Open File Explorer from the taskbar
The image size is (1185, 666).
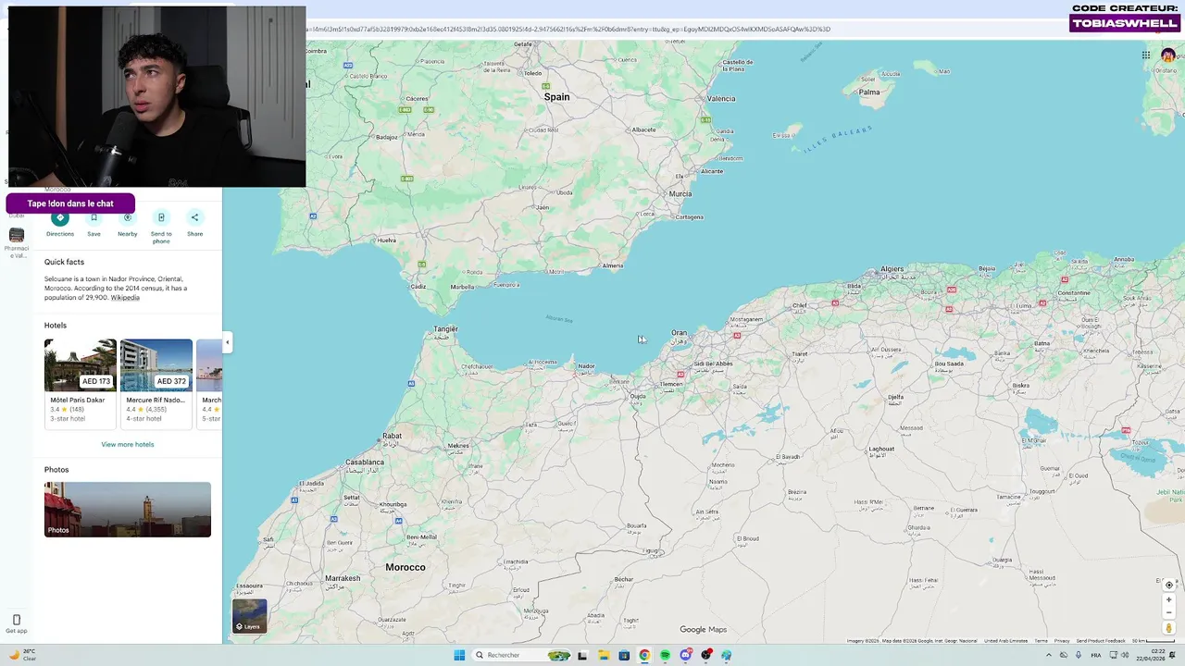603,655
